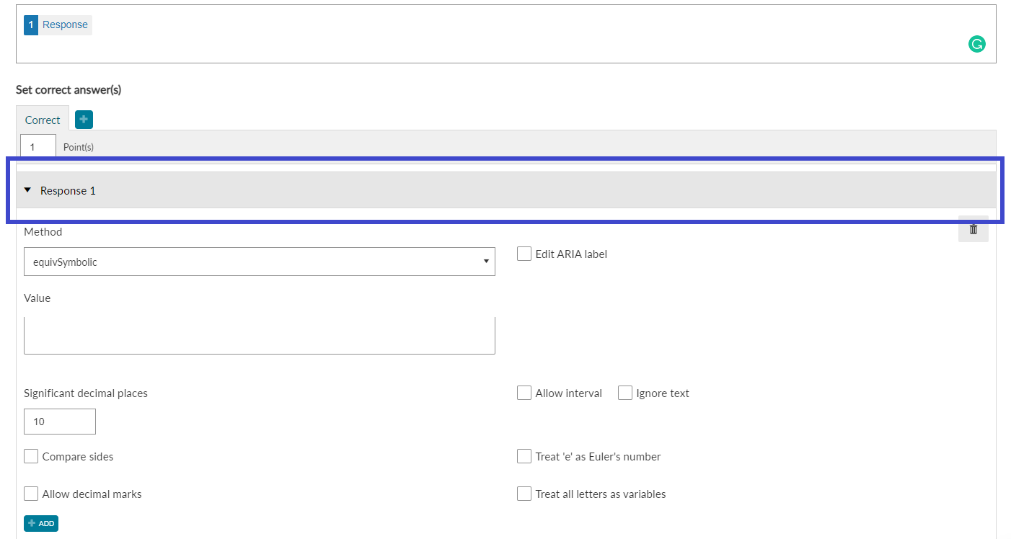Enable Treat all letters as variables
Screen dimensions: 1011x539
click(524, 494)
